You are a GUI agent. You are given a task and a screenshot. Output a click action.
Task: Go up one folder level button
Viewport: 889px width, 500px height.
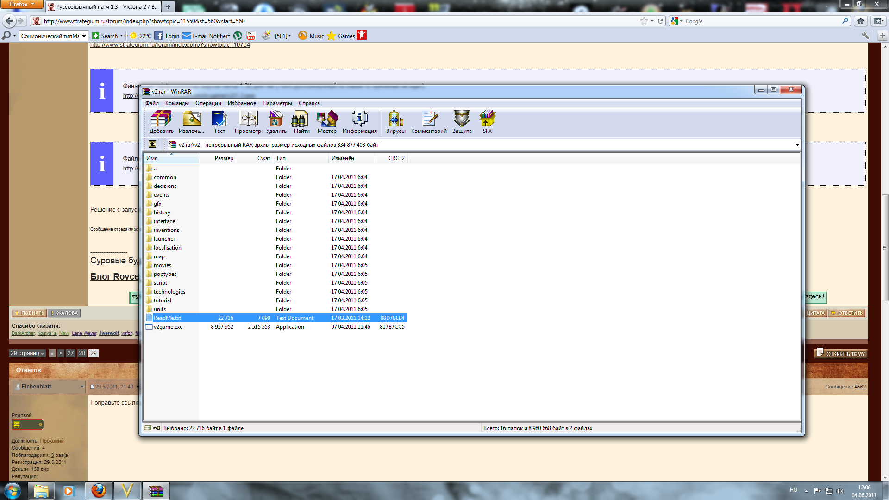click(x=152, y=144)
